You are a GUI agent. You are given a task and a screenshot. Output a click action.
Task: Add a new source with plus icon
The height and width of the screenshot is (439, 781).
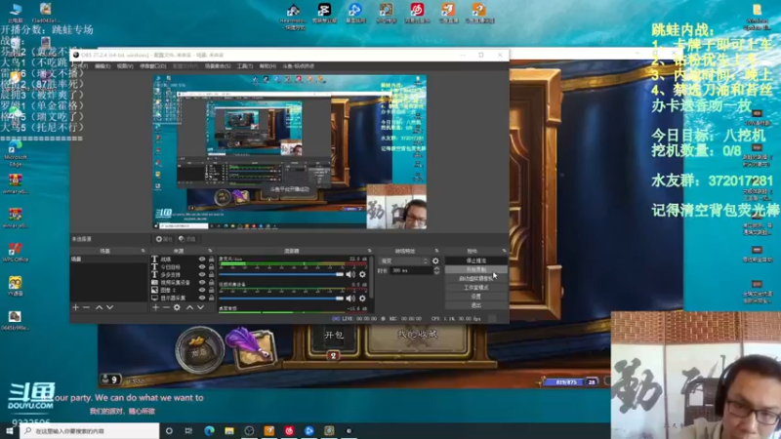[x=156, y=307]
